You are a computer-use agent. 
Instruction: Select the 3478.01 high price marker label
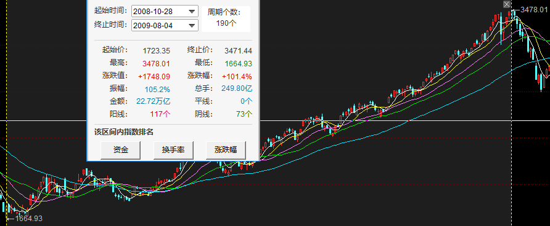click(x=534, y=10)
